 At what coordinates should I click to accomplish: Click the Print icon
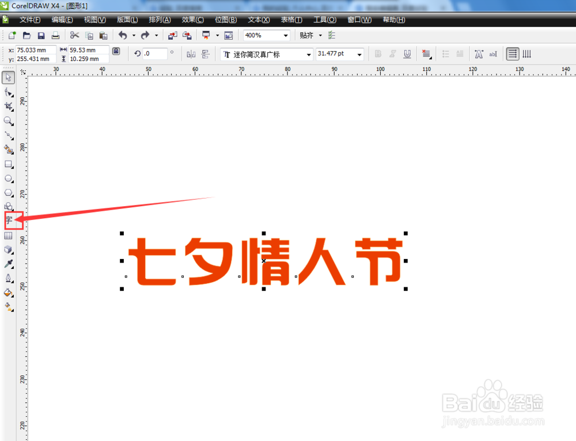(x=55, y=35)
